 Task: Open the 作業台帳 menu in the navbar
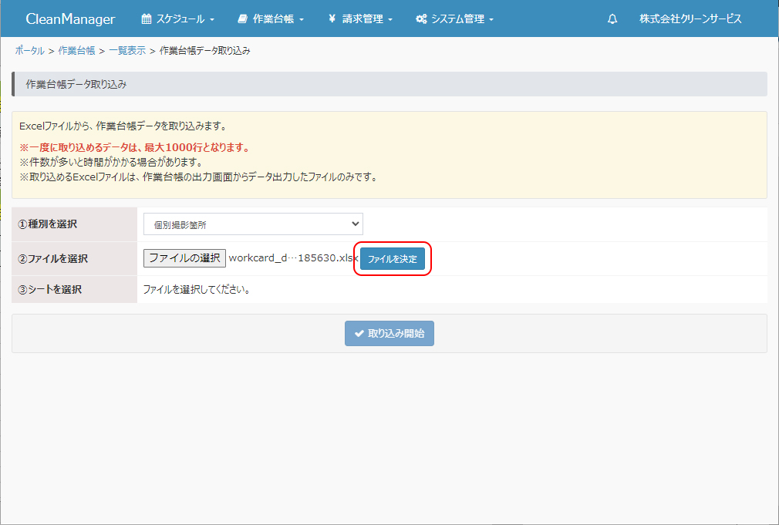(x=273, y=19)
